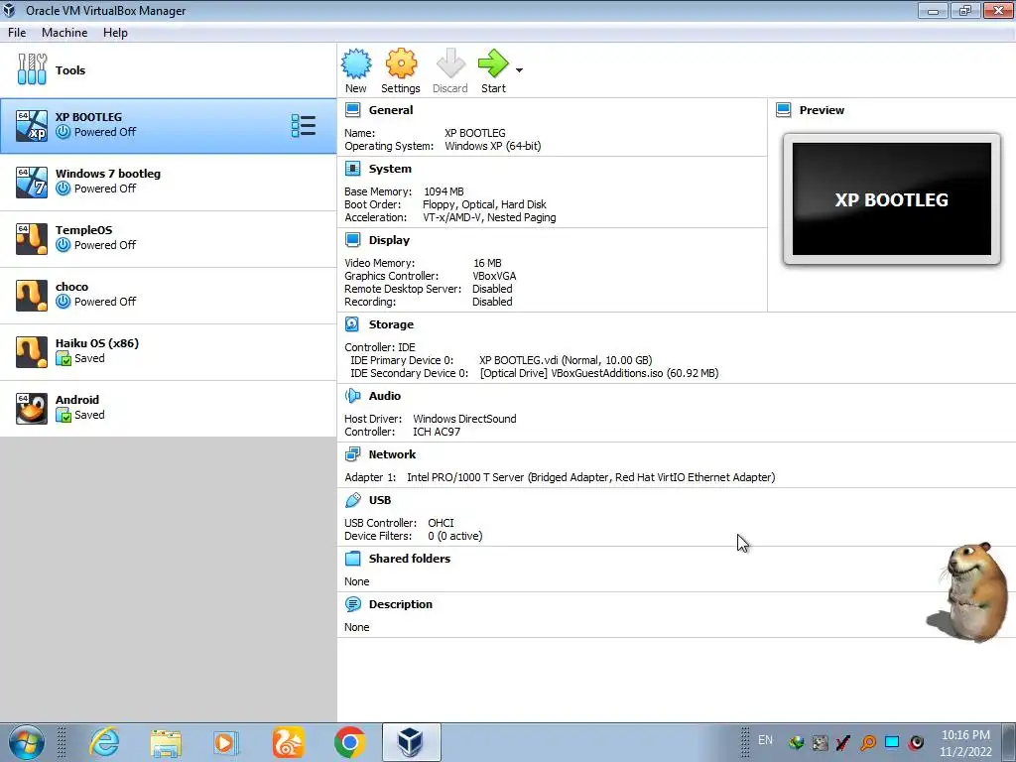Image resolution: width=1016 pixels, height=762 pixels.
Task: Open the media player taskbar icon
Action: click(x=226, y=742)
